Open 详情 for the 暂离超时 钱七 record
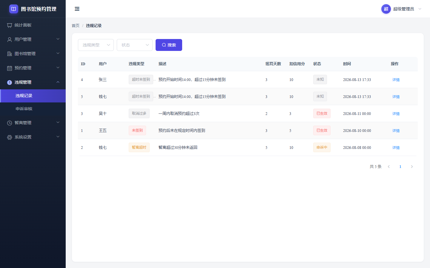 pos(396,148)
